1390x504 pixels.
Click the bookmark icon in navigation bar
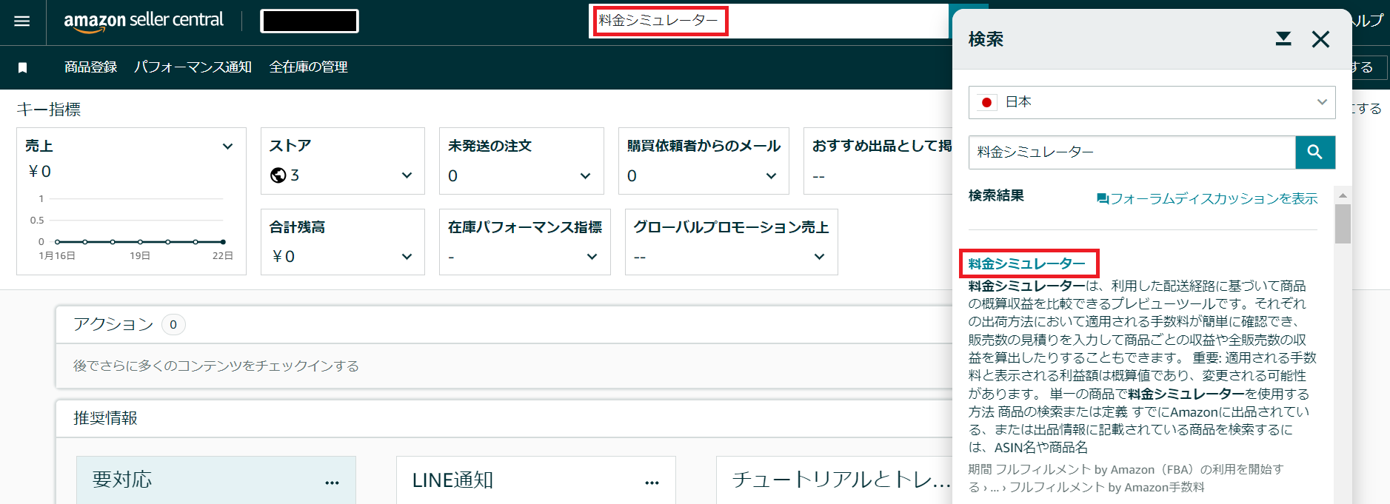coord(22,67)
